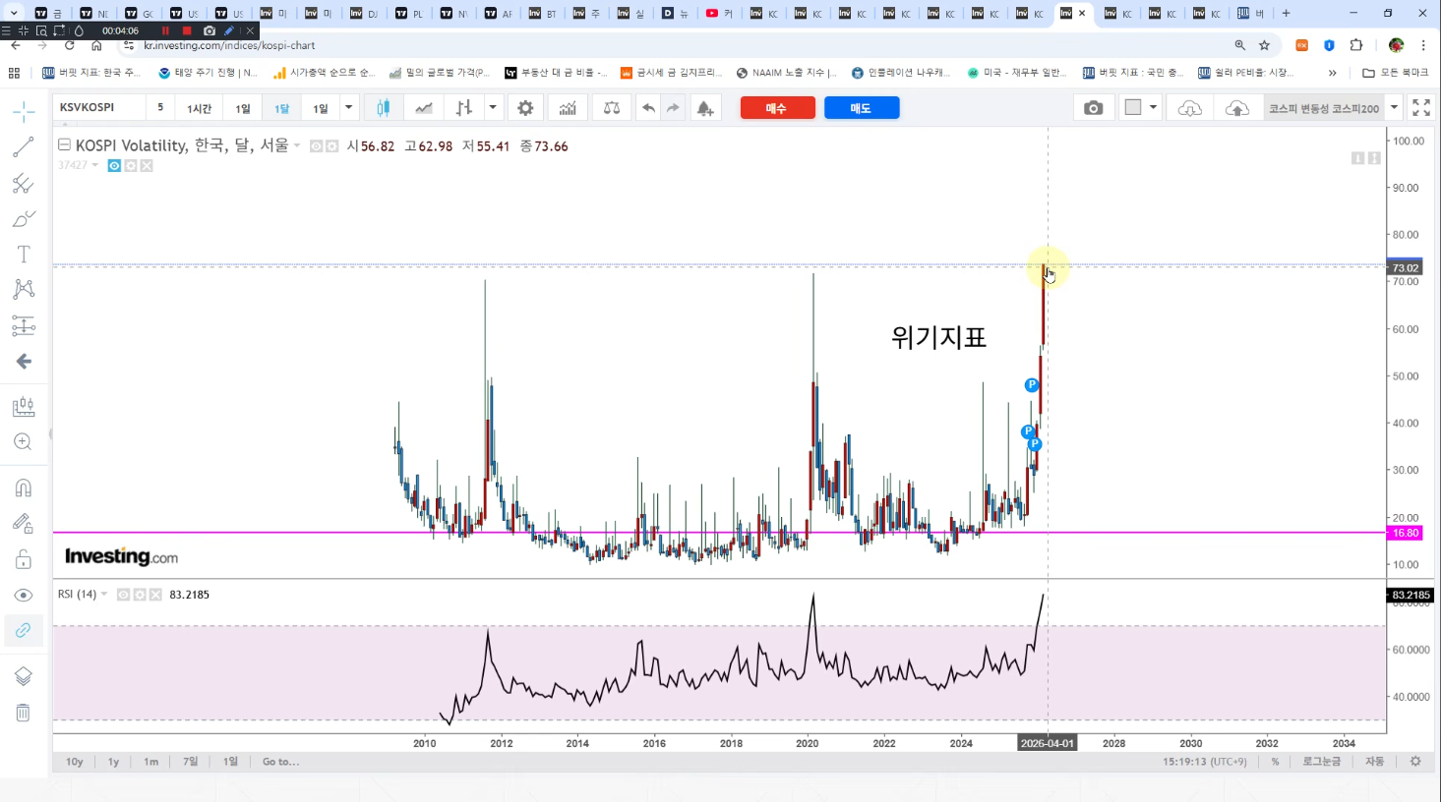This screenshot has width=1441, height=802.
Task: Select the brush drawing tool
Action: click(24, 218)
